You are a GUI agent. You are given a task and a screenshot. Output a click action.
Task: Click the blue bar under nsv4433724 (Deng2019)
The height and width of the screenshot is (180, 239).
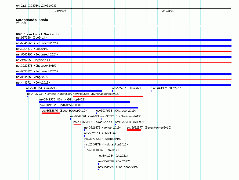click(x=124, y=85)
